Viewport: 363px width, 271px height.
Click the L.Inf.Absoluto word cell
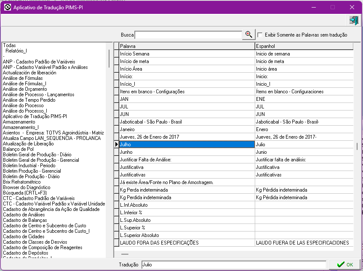pos(187,205)
